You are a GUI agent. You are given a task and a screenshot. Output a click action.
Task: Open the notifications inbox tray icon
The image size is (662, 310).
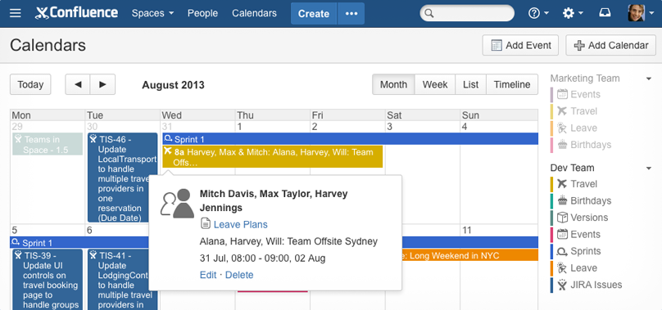tap(605, 13)
